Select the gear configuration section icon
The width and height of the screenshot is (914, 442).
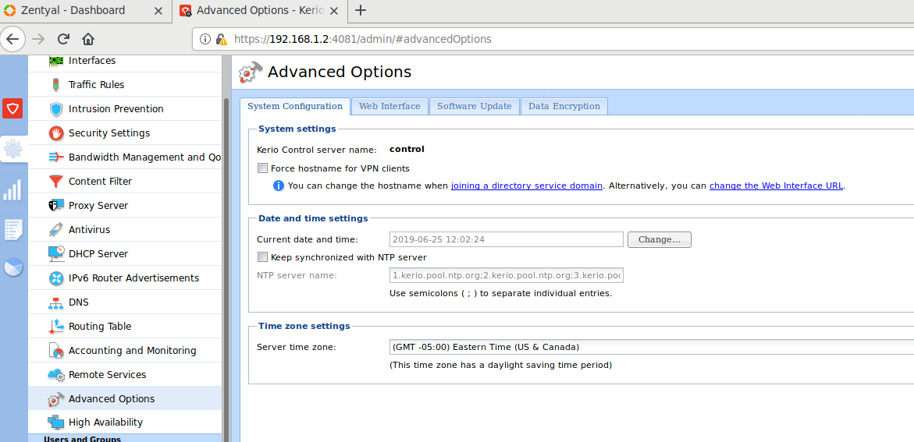[x=12, y=150]
